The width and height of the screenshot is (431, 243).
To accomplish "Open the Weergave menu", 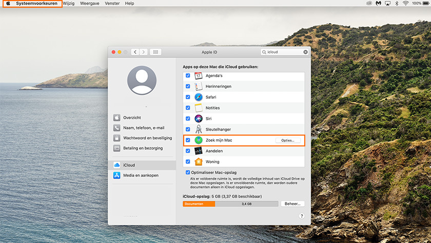I will point(89,3).
